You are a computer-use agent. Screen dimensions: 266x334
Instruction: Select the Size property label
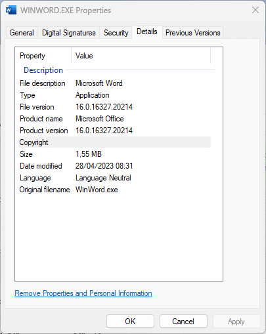tap(26, 154)
